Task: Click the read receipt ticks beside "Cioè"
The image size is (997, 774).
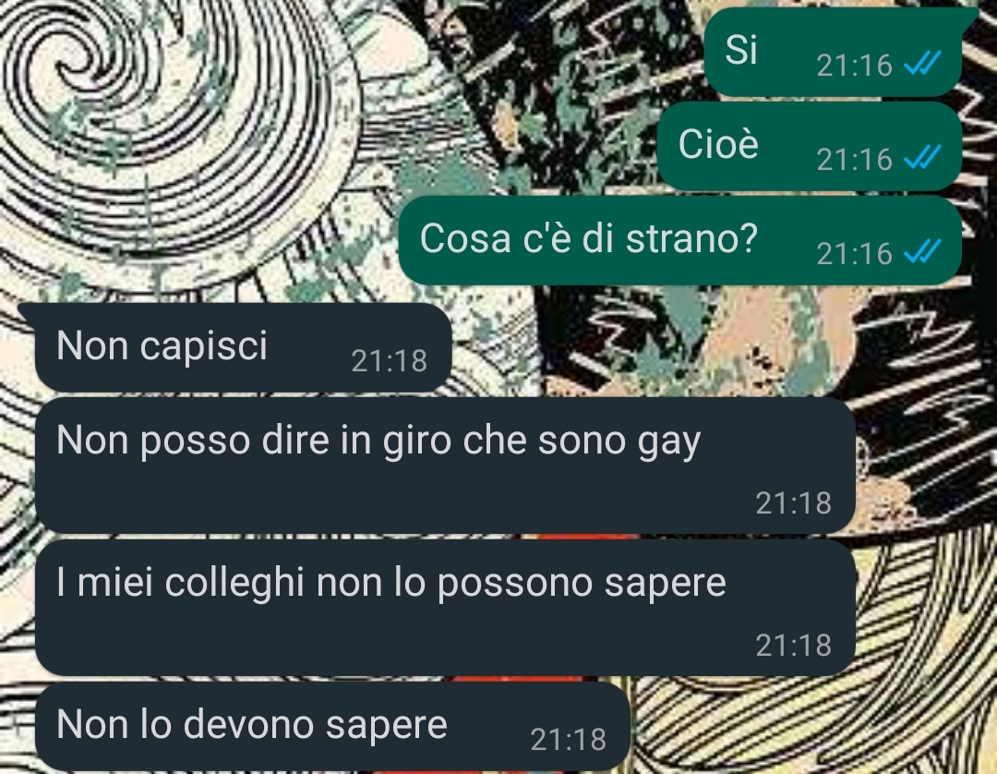Action: click(x=922, y=157)
